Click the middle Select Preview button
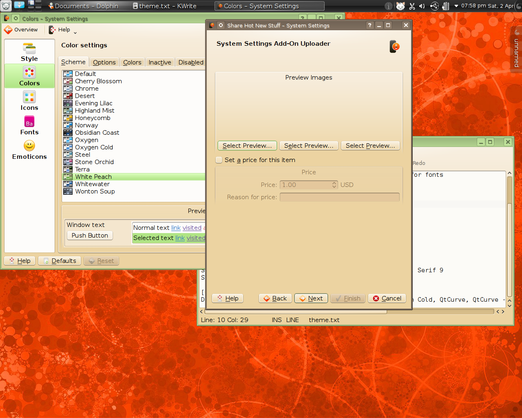The width and height of the screenshot is (522, 418). (x=309, y=146)
